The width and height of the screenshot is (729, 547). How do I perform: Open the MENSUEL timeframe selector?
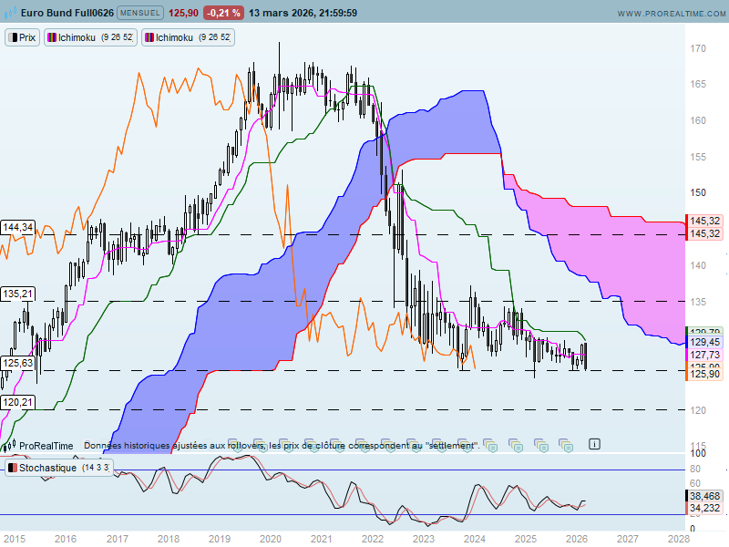[140, 13]
